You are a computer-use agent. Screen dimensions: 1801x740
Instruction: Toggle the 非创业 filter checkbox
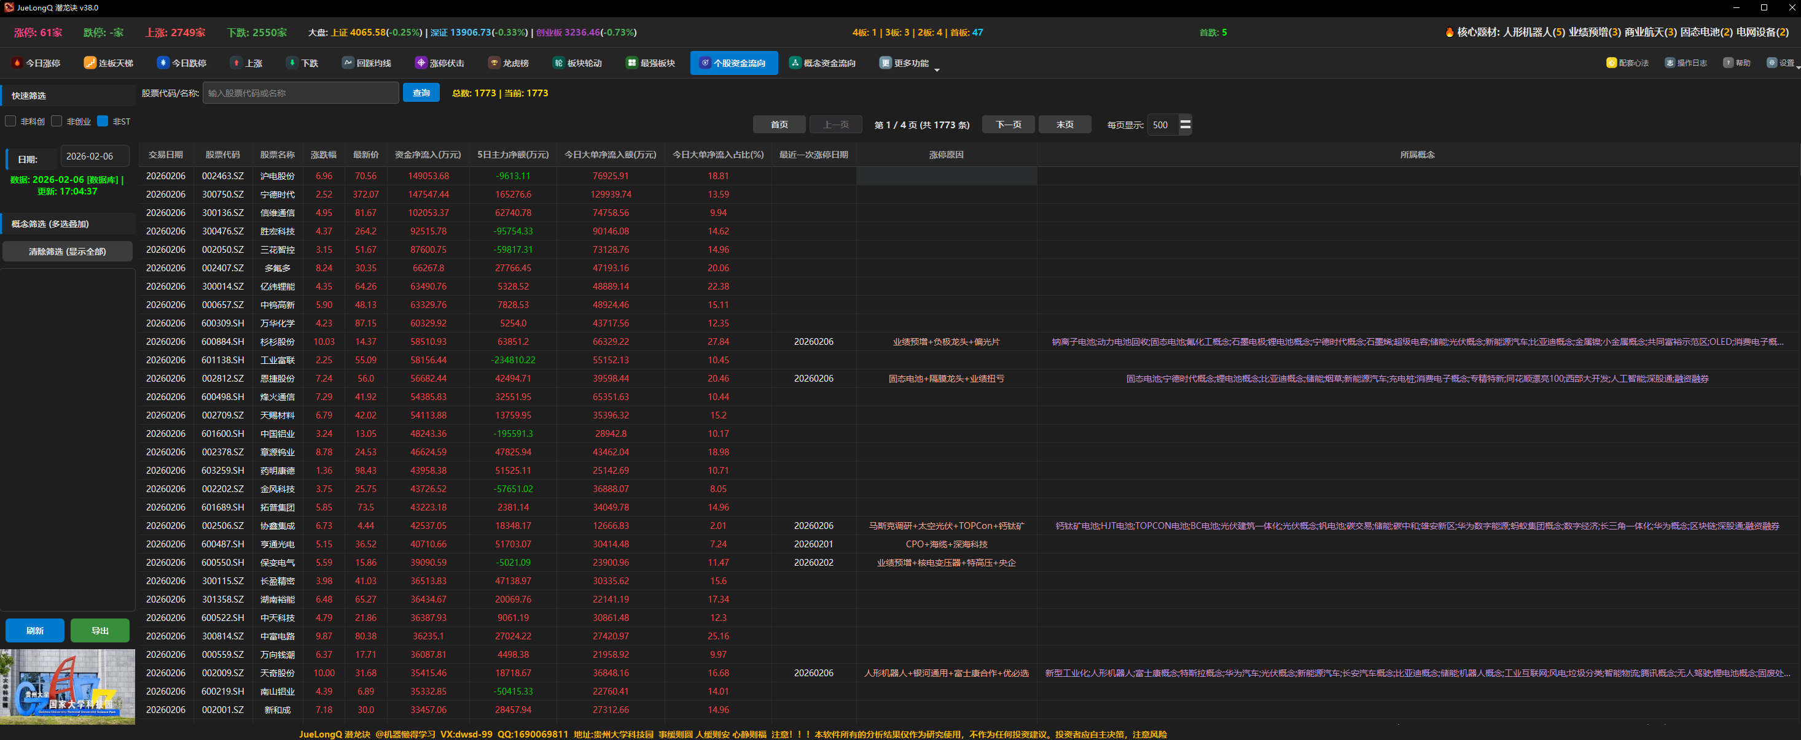[57, 121]
